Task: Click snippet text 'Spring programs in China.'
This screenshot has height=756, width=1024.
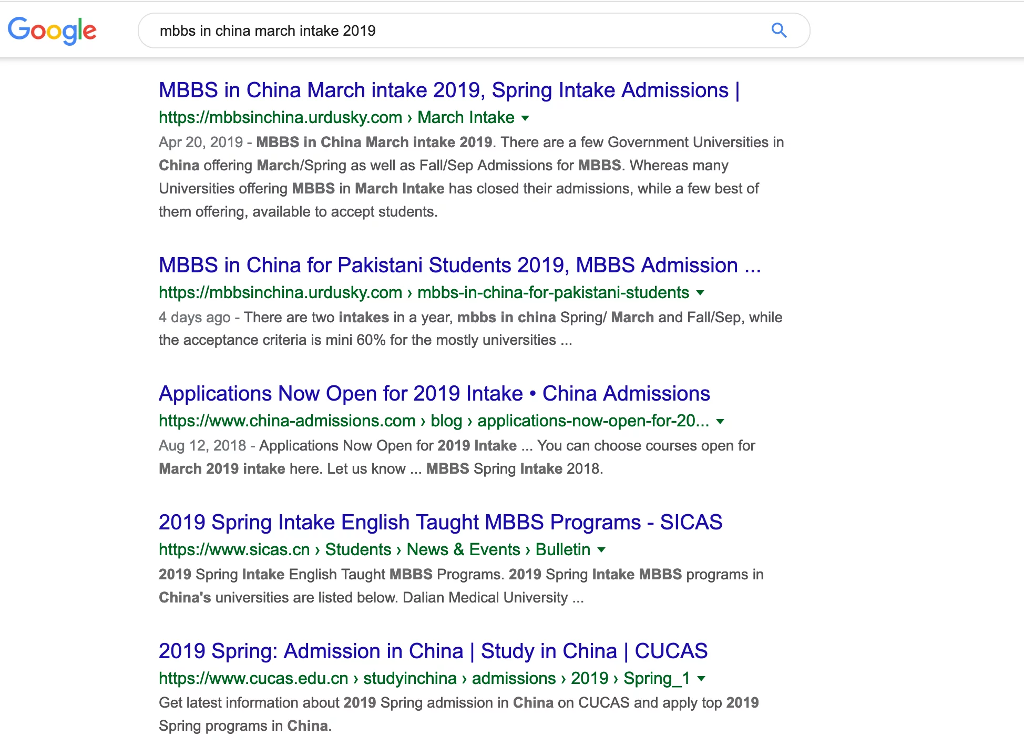Action: click(x=245, y=726)
